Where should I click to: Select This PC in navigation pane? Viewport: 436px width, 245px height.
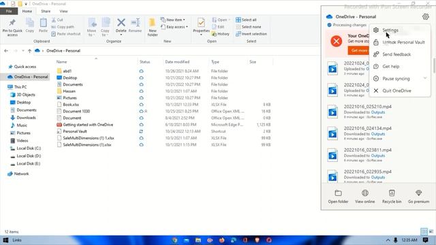(18, 87)
